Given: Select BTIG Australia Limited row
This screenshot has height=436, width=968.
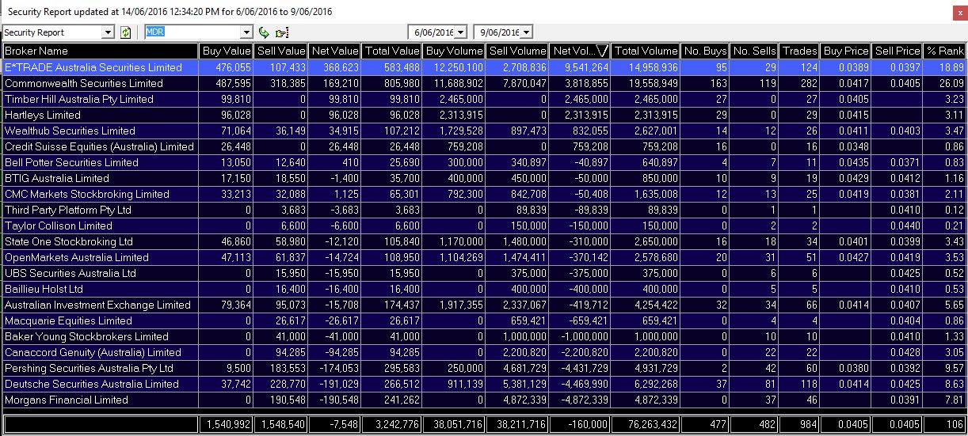Looking at the screenshot, I should [484, 178].
